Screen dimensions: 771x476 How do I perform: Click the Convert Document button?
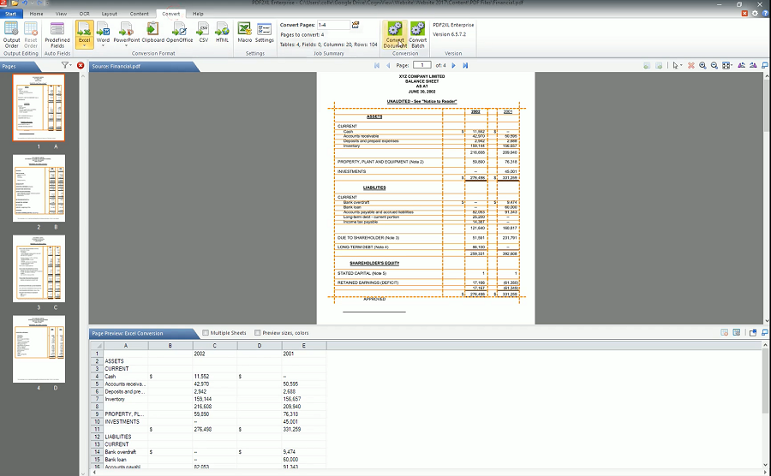pos(395,34)
